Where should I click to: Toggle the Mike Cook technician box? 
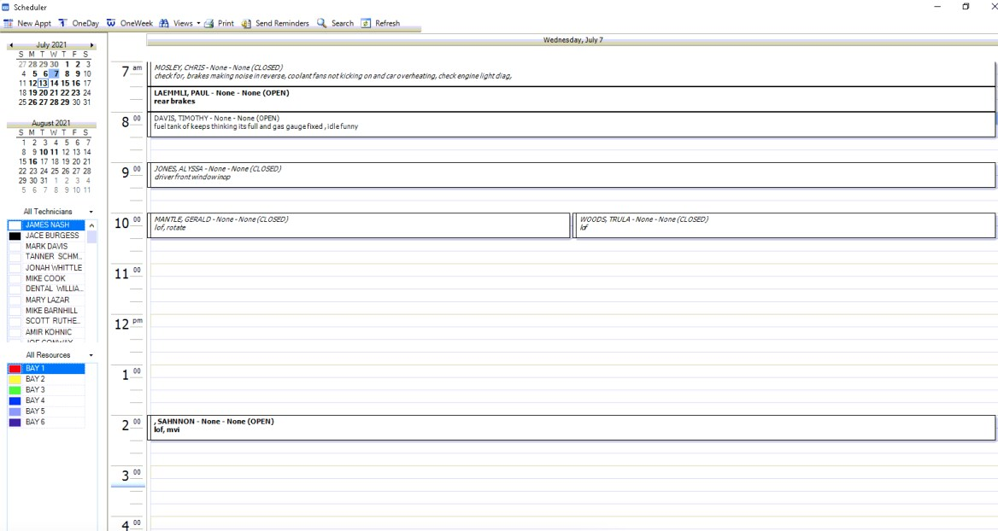[15, 278]
